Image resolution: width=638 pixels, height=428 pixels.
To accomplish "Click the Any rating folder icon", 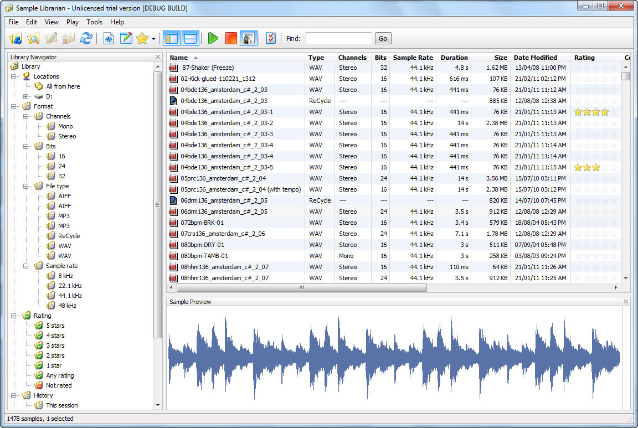I will coord(39,375).
